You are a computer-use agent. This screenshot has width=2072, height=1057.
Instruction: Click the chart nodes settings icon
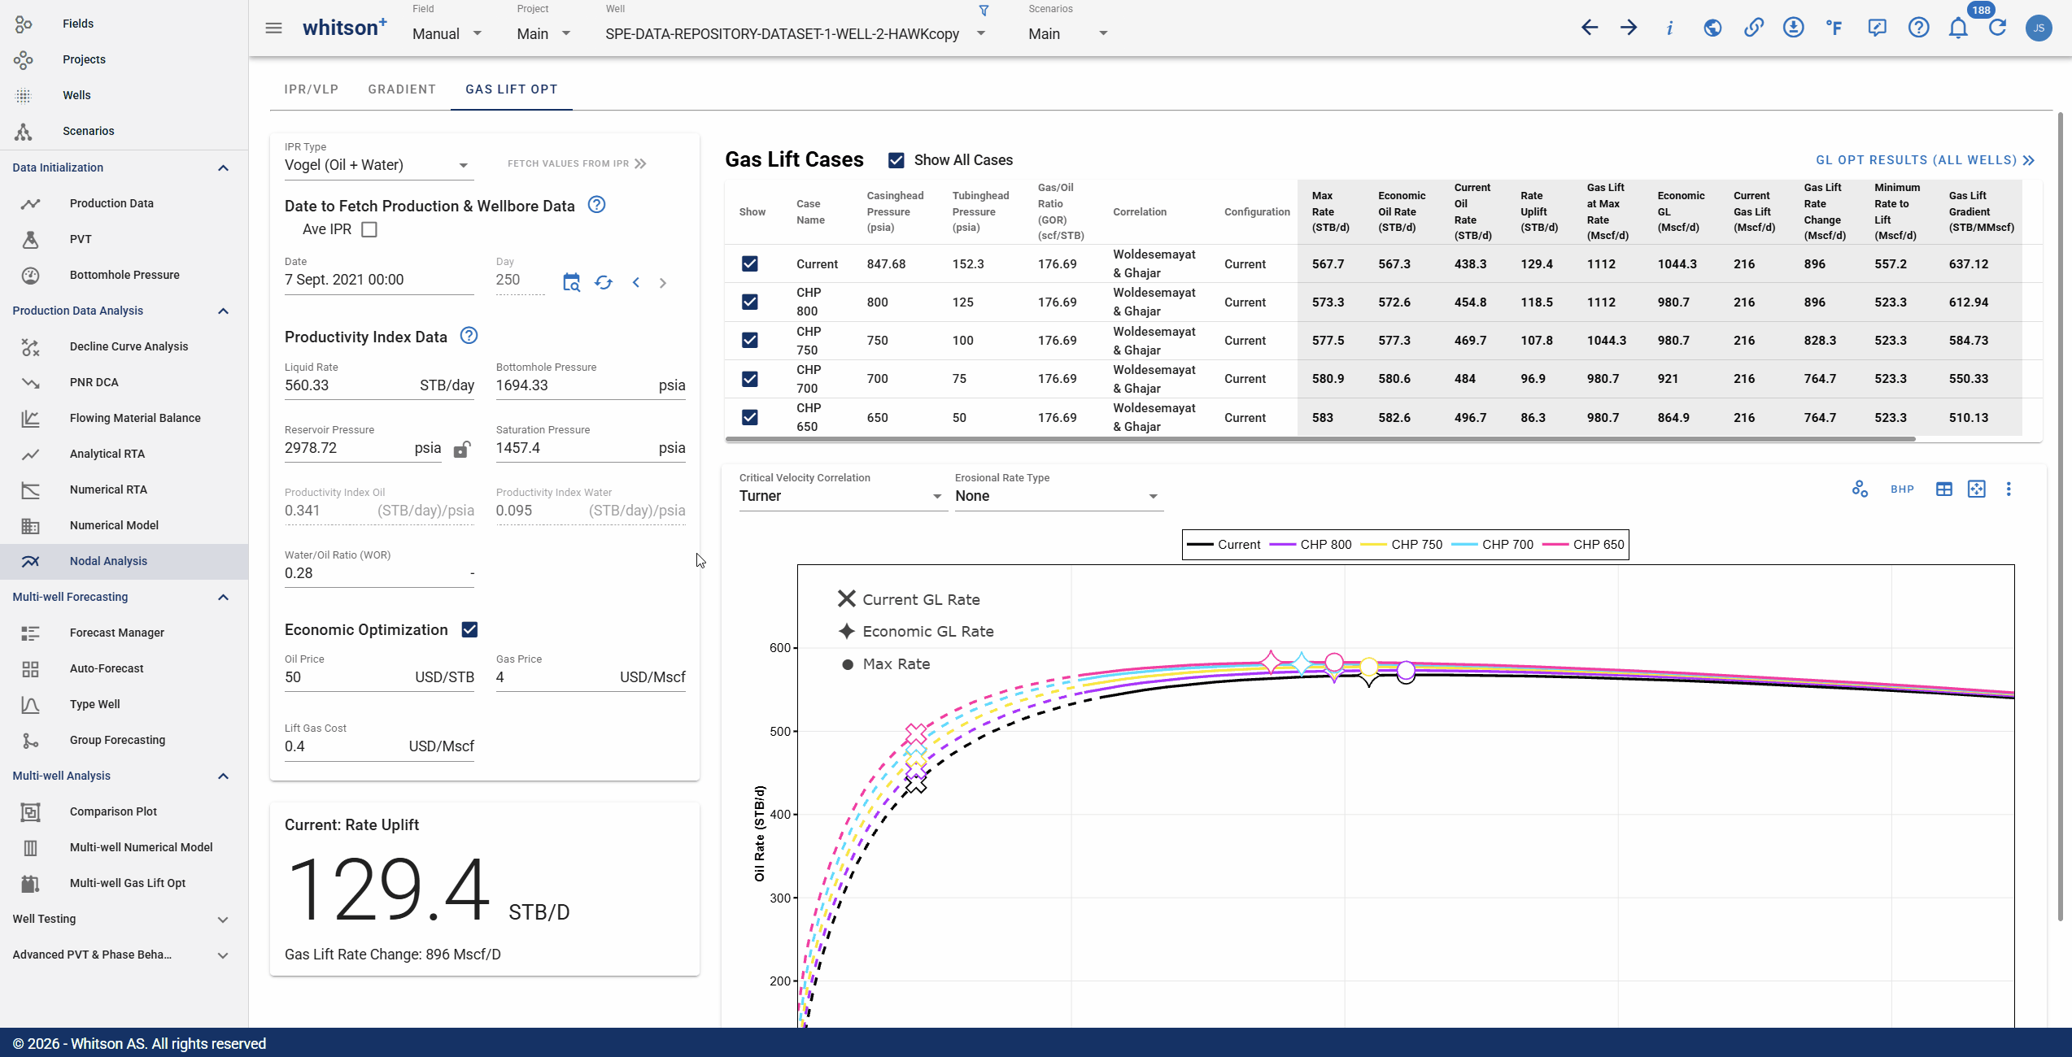click(x=1860, y=489)
